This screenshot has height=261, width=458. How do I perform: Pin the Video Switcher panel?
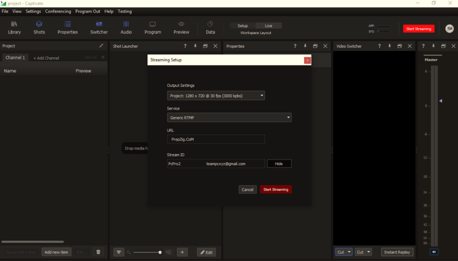click(390, 46)
